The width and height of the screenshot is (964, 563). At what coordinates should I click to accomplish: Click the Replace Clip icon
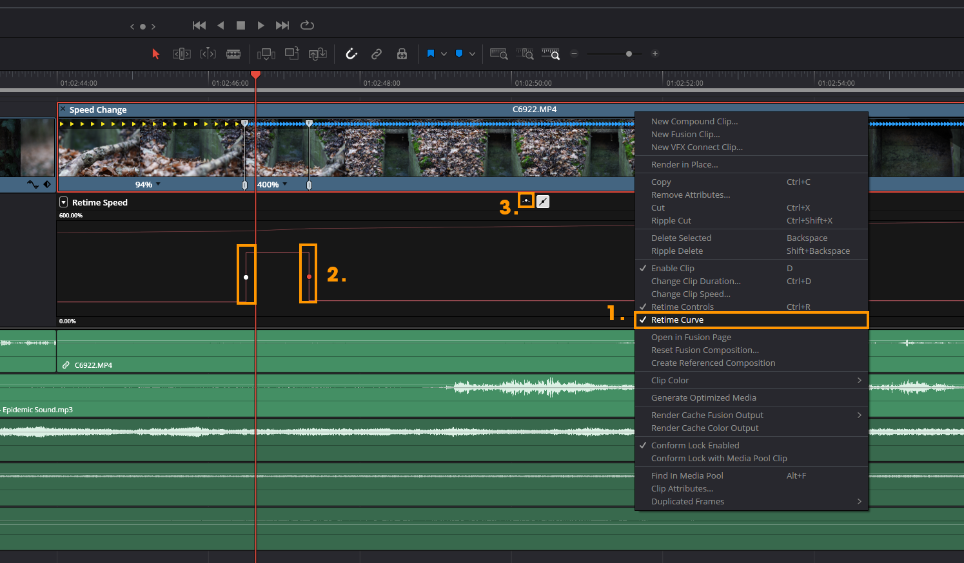coord(318,54)
